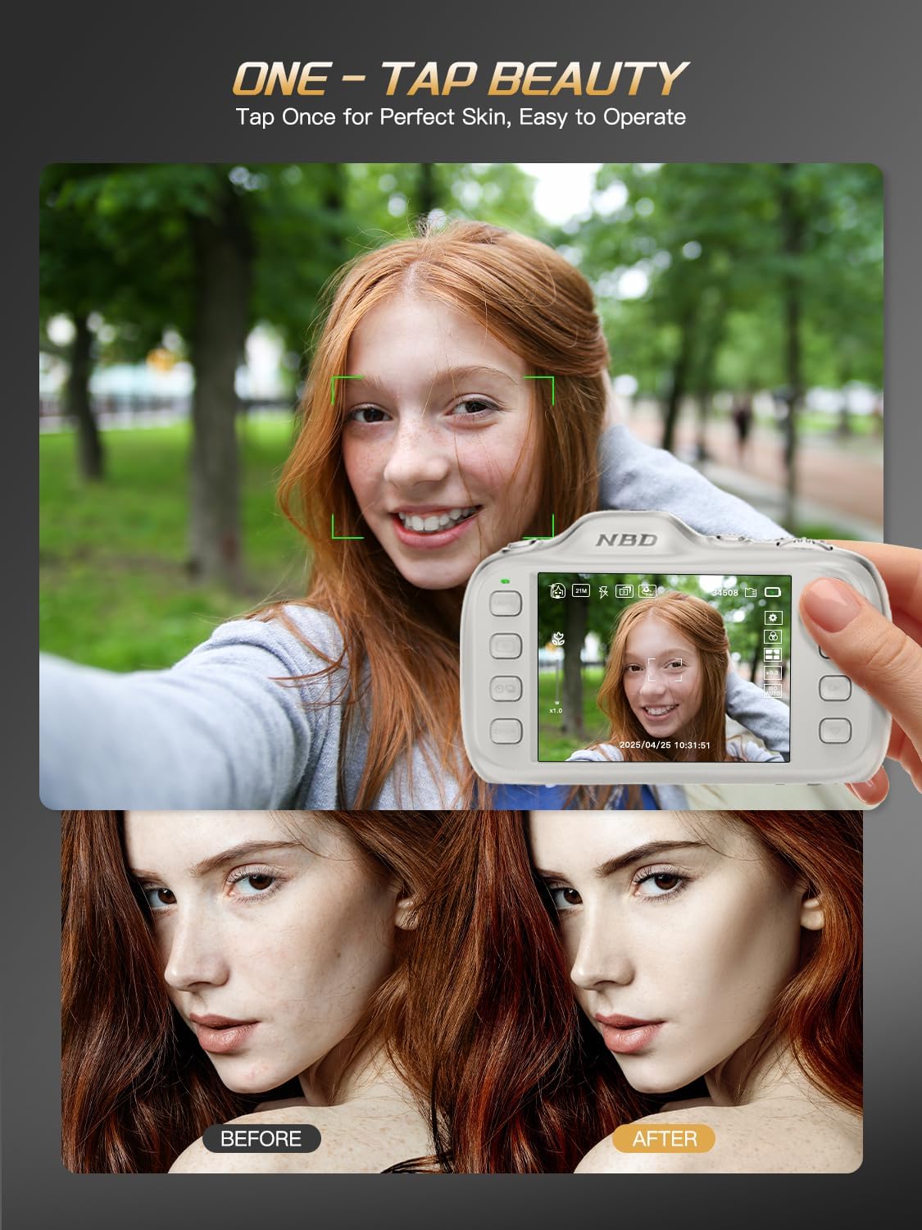Screen dimensions: 922x1230
Task: Open the settings gear on camera screen
Action: pos(773,617)
